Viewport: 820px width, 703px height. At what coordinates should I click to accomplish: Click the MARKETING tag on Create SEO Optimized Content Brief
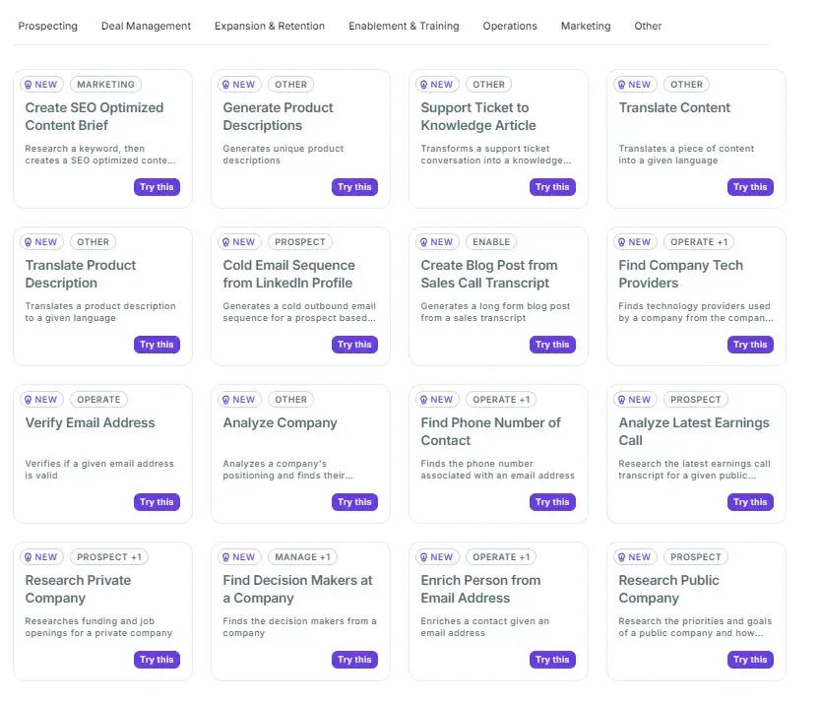pyautogui.click(x=105, y=85)
